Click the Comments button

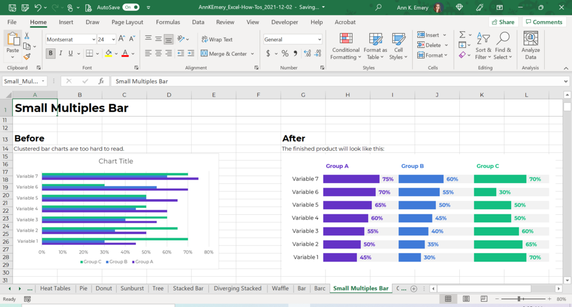pyautogui.click(x=544, y=22)
